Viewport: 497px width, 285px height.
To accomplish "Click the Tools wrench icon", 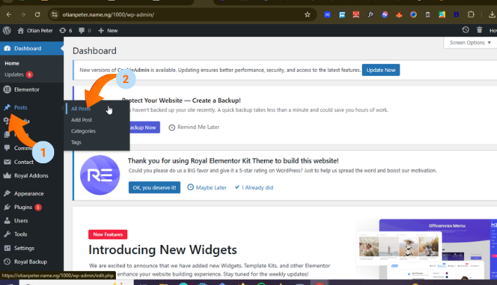I will point(7,234).
